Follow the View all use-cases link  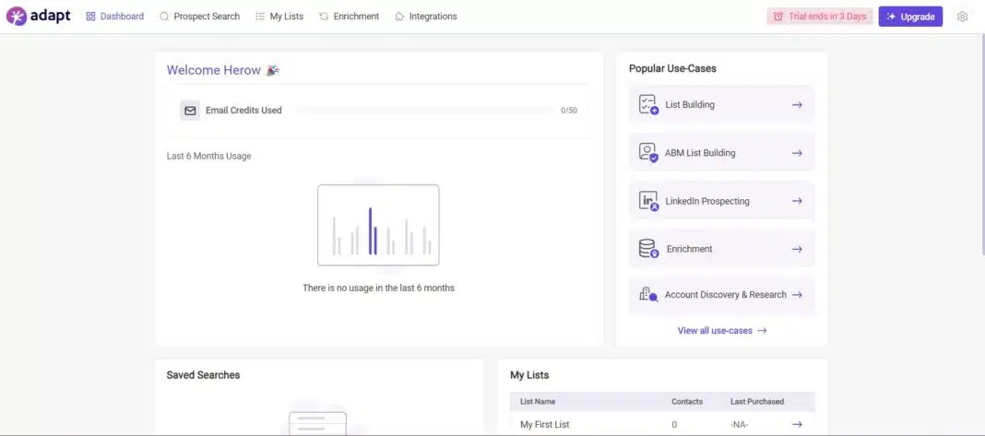[x=721, y=330]
